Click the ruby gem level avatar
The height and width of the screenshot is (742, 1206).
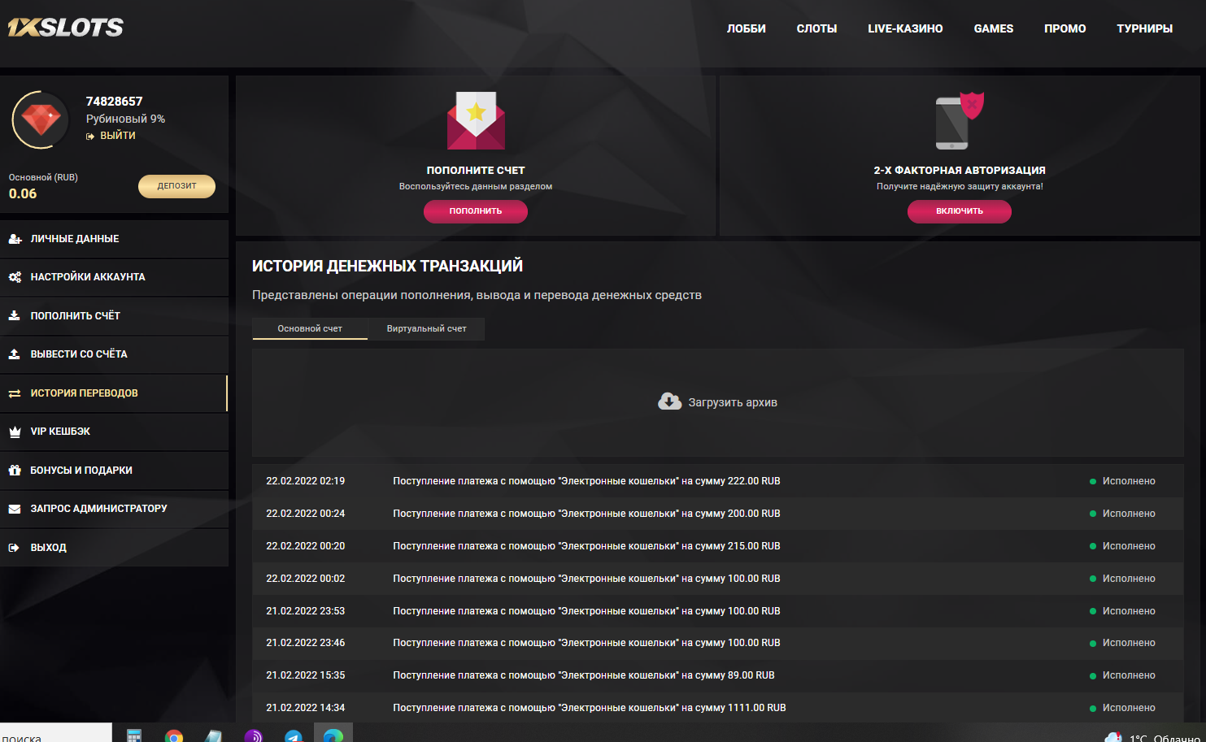[41, 120]
